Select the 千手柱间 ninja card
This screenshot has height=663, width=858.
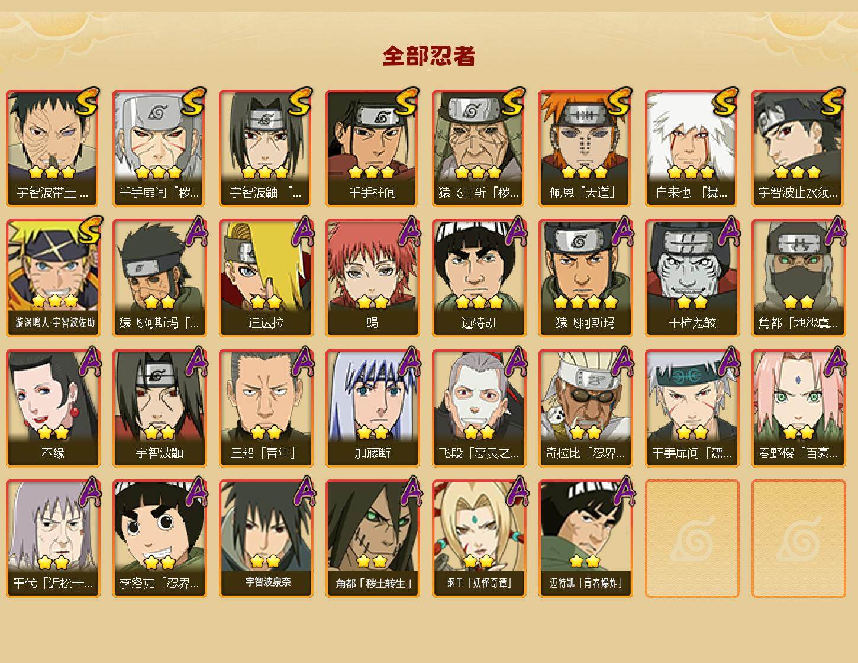[x=373, y=148]
